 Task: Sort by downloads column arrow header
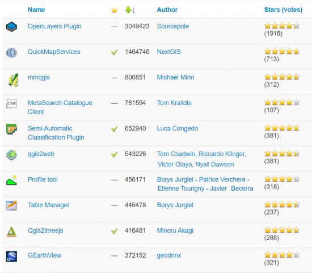[x=130, y=10]
